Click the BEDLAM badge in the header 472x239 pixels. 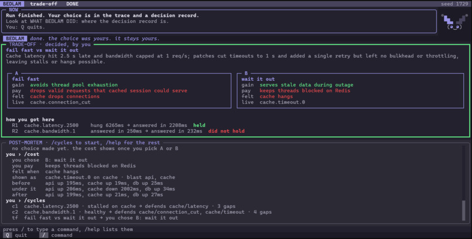[x=12, y=4]
